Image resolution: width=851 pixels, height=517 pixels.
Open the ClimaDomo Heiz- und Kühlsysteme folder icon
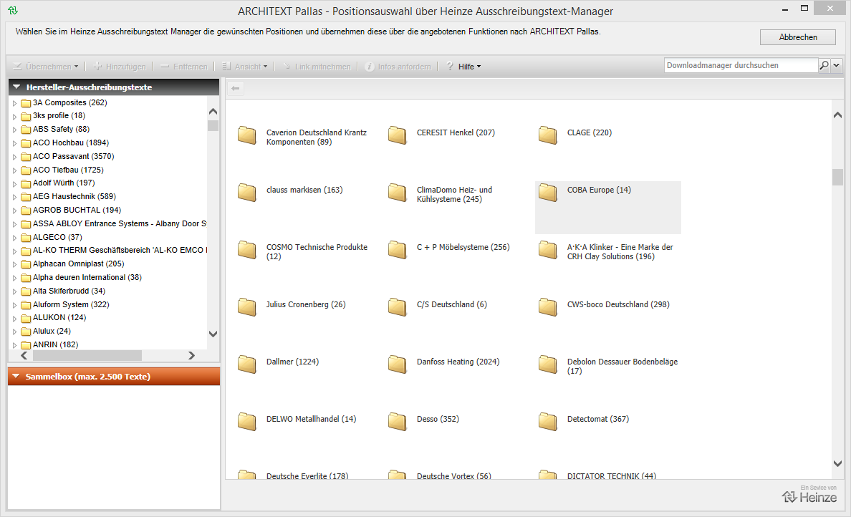[398, 193]
